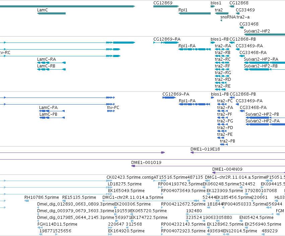The height and width of the screenshot is (236, 285).
Task: Select the CG12869-RA transcript
Action: 166,43
